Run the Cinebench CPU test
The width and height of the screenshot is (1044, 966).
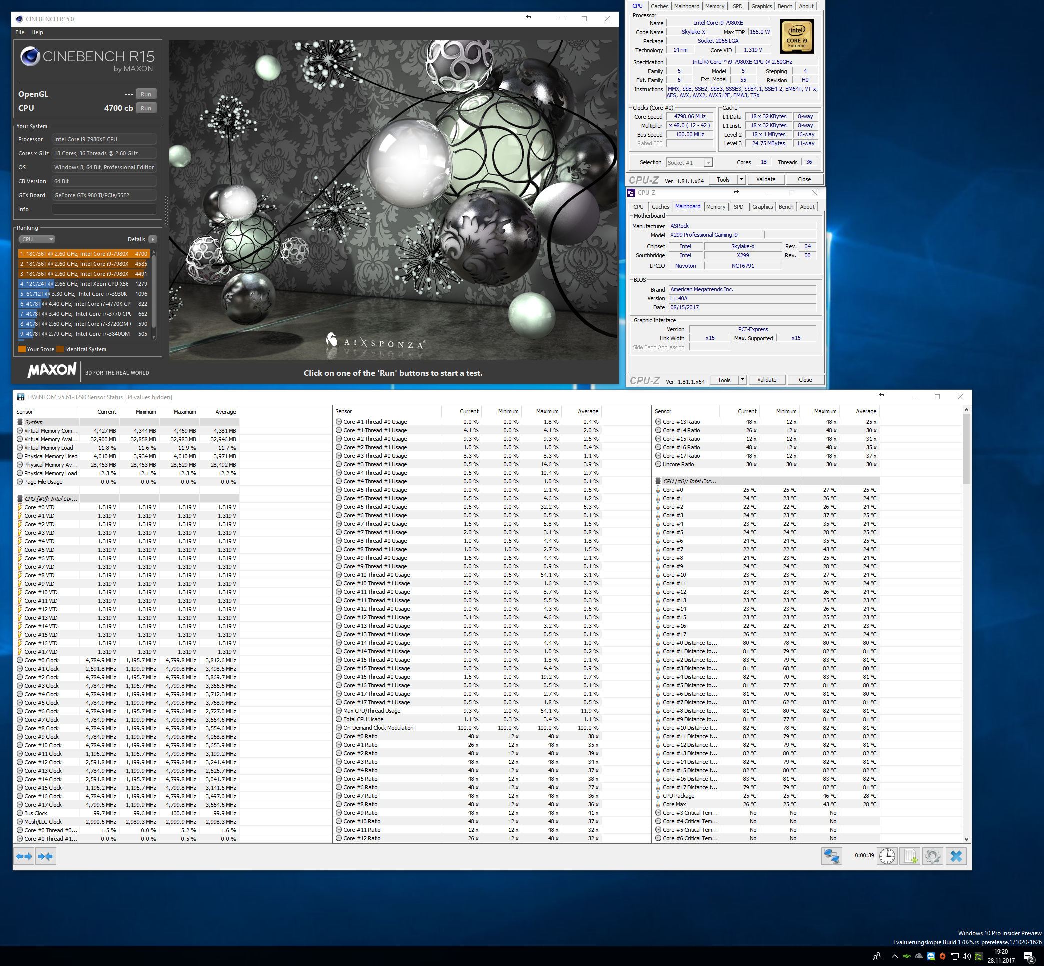[x=146, y=108]
